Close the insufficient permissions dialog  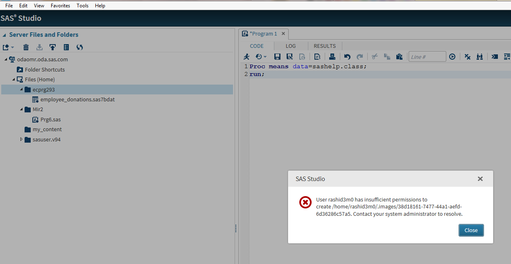pos(471,230)
